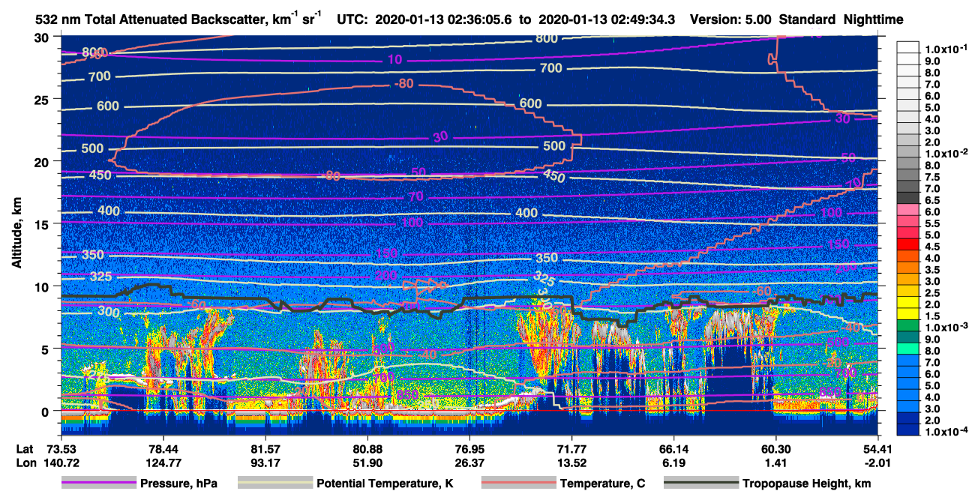Viewport: 975px width, 500px height.
Task: Click latitude value 60.30
Action: (775, 449)
